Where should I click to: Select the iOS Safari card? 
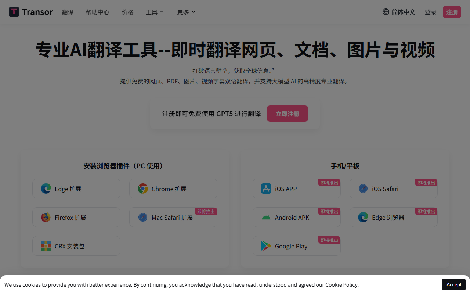click(x=394, y=189)
